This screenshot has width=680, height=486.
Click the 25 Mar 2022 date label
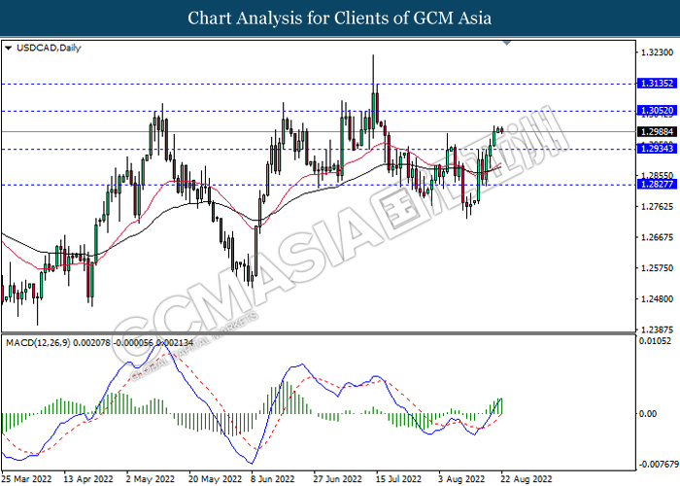click(26, 479)
